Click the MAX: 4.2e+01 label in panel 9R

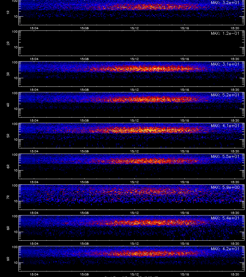[225, 249]
